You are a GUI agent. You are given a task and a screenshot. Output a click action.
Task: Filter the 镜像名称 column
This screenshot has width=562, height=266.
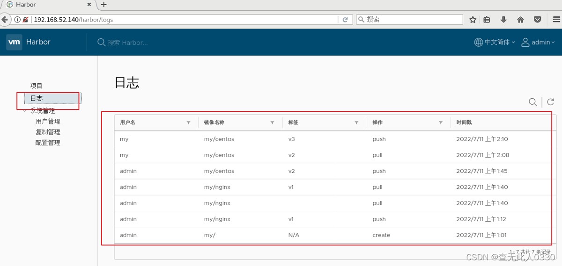pyautogui.click(x=273, y=122)
